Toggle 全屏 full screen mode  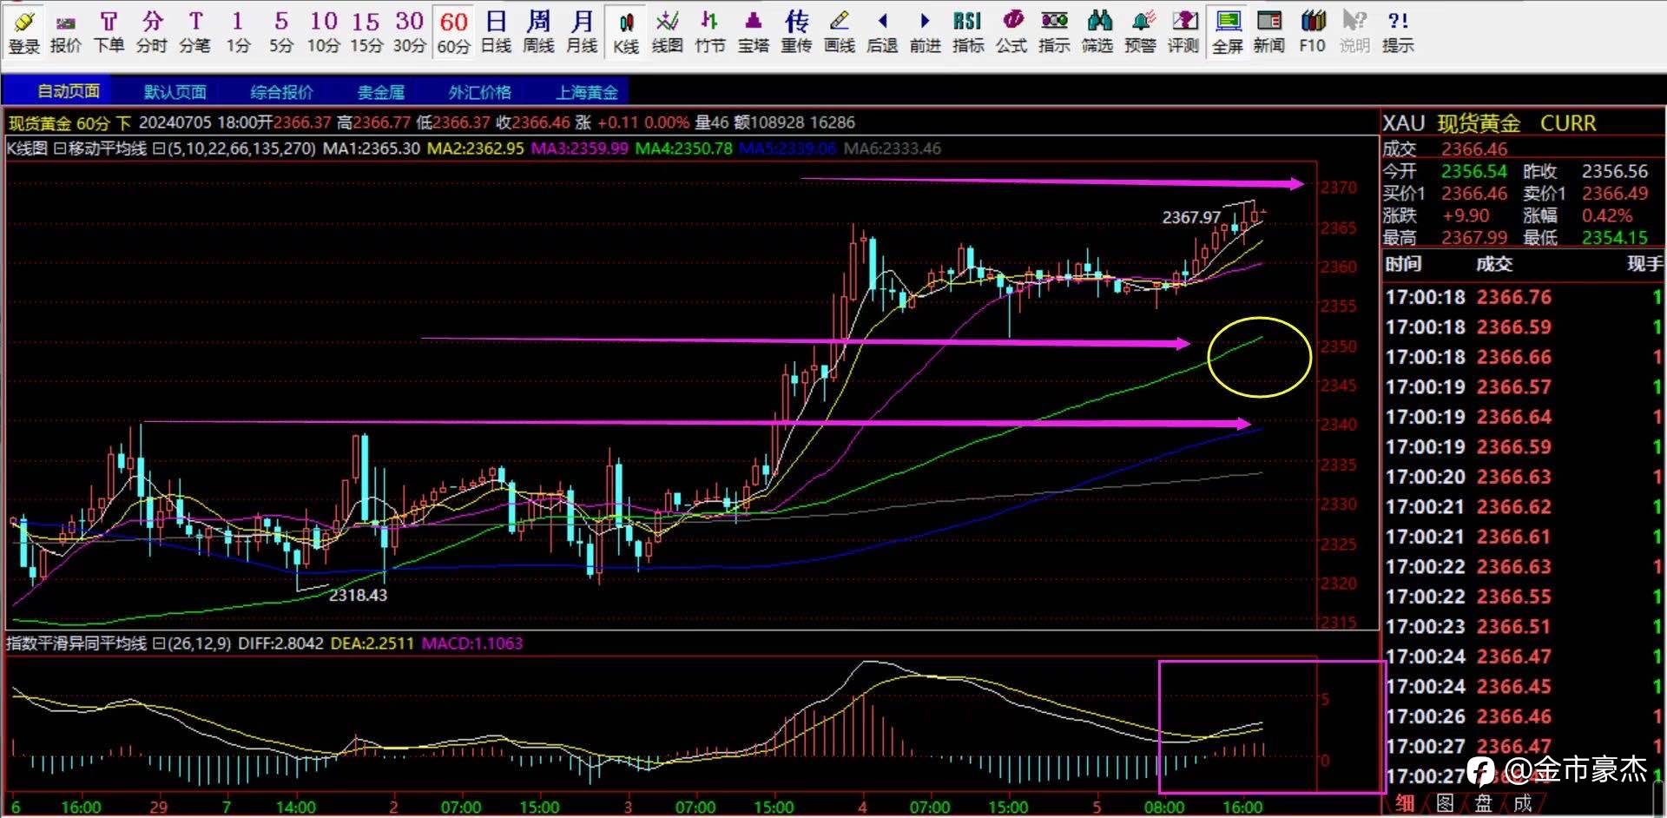[x=1228, y=32]
